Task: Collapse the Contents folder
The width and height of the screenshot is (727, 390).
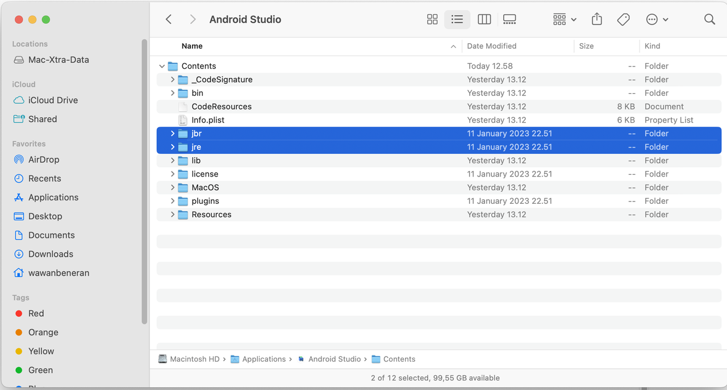Action: [x=162, y=66]
